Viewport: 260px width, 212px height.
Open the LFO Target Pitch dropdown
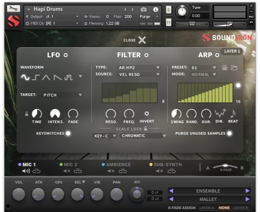62,95
